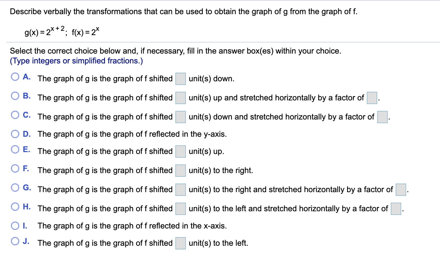Select choice J shifted to the left
This screenshot has width=440, height=279.
tap(14, 241)
